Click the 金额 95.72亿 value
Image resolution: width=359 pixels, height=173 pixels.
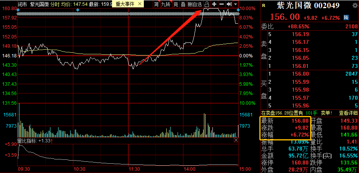[299, 156]
